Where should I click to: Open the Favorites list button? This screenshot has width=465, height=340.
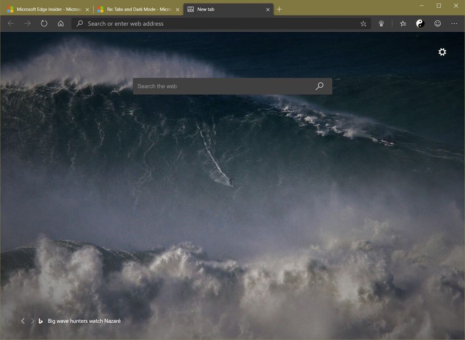coord(403,24)
